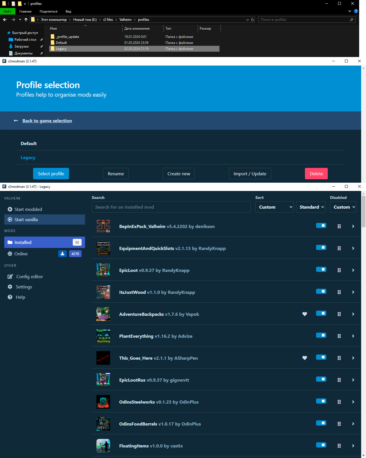Expand the FloatingItems row chevron
366x458 pixels.
tap(353, 446)
